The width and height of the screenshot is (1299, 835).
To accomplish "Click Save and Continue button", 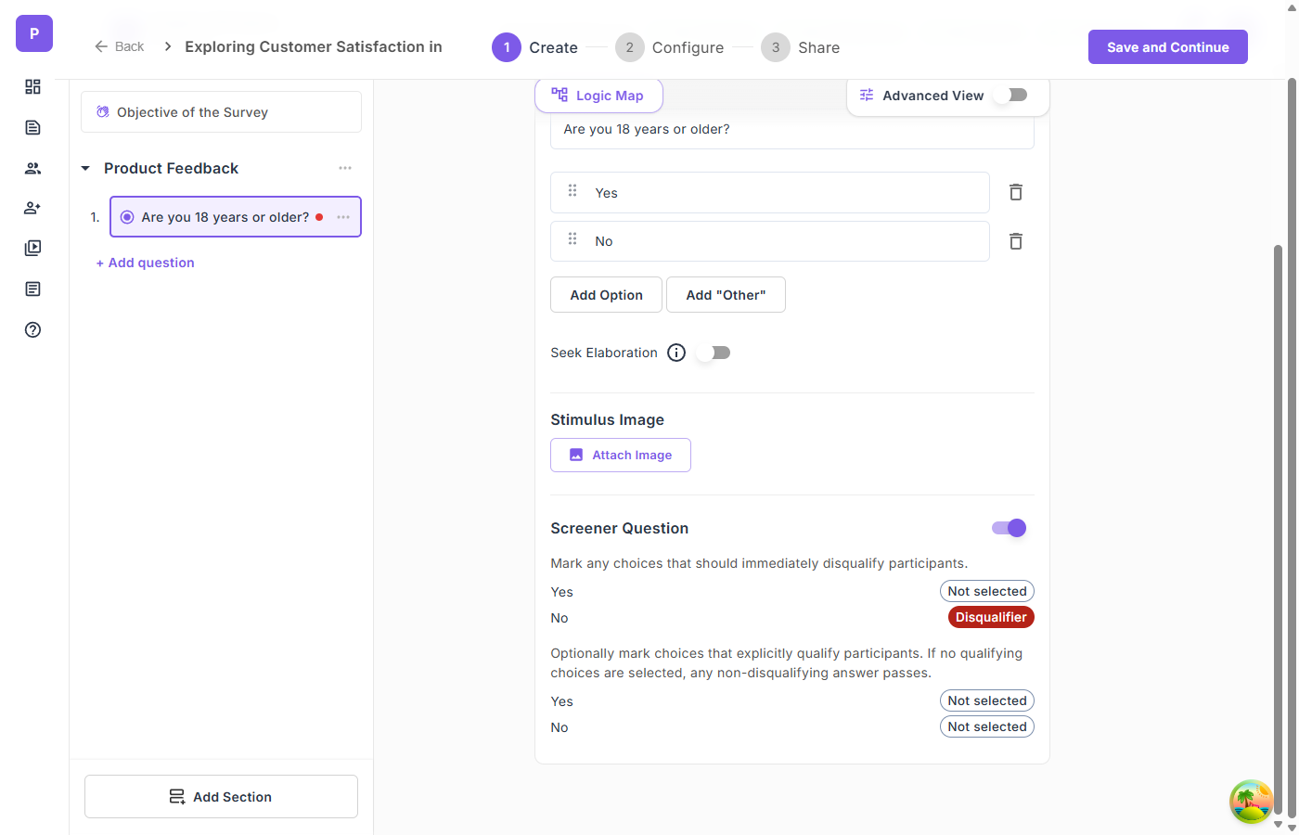I will pos(1167,47).
